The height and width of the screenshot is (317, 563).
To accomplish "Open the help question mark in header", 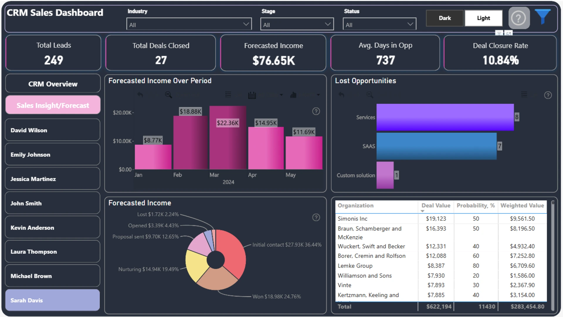I will coord(519,18).
